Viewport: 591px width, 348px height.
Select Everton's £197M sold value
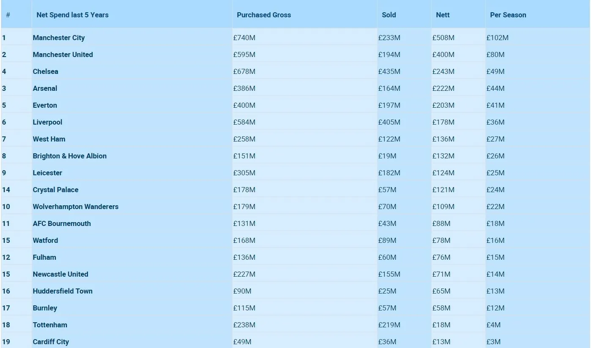389,105
